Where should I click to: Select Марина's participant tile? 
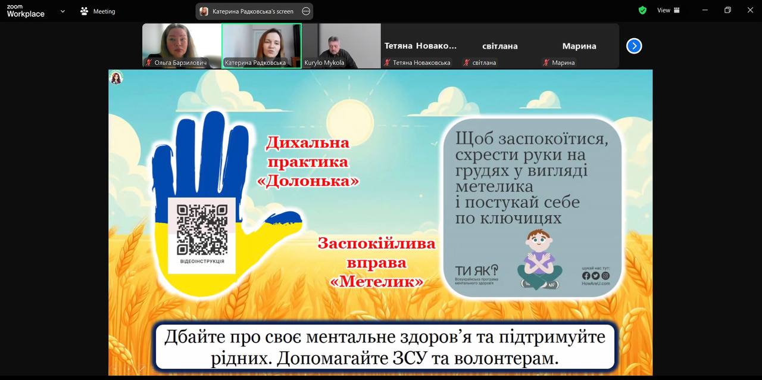[x=579, y=46]
